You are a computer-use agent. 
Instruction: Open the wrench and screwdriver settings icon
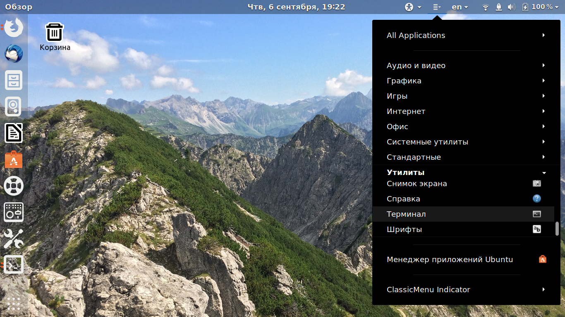(x=14, y=239)
